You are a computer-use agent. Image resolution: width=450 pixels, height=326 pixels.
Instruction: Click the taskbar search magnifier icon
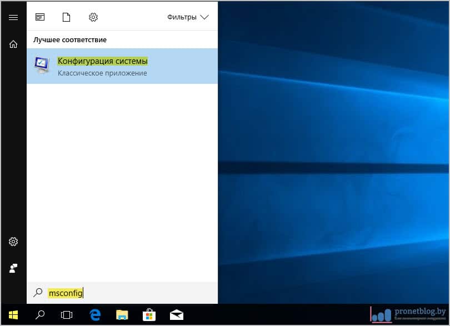[40, 315]
